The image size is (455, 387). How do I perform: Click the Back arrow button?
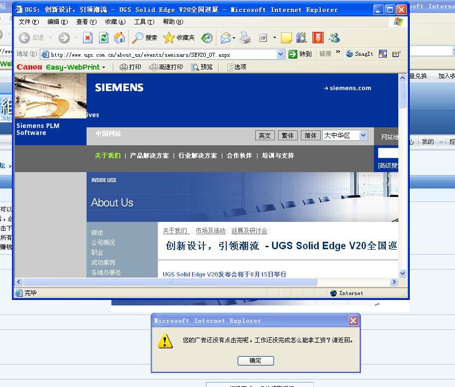24,38
